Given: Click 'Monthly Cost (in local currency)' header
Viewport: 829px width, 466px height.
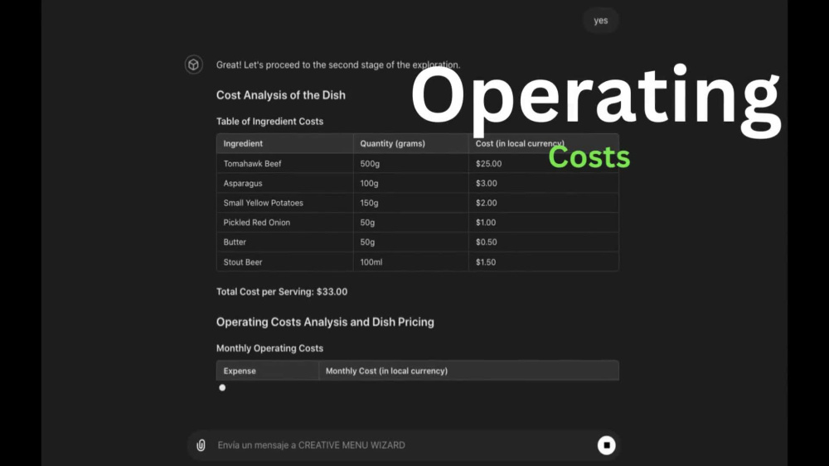Looking at the screenshot, I should click(469, 371).
